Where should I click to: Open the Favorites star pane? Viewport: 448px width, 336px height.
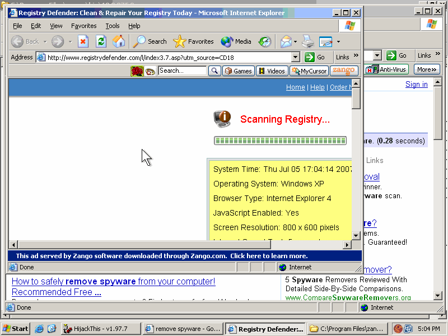(193, 41)
